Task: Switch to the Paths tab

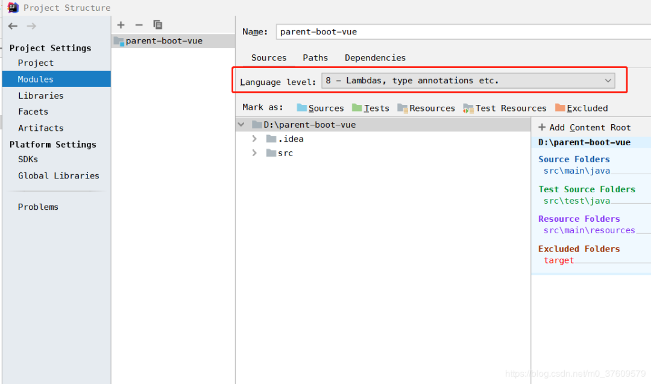Action: (x=315, y=58)
